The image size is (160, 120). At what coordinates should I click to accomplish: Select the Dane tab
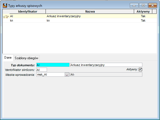8,58
